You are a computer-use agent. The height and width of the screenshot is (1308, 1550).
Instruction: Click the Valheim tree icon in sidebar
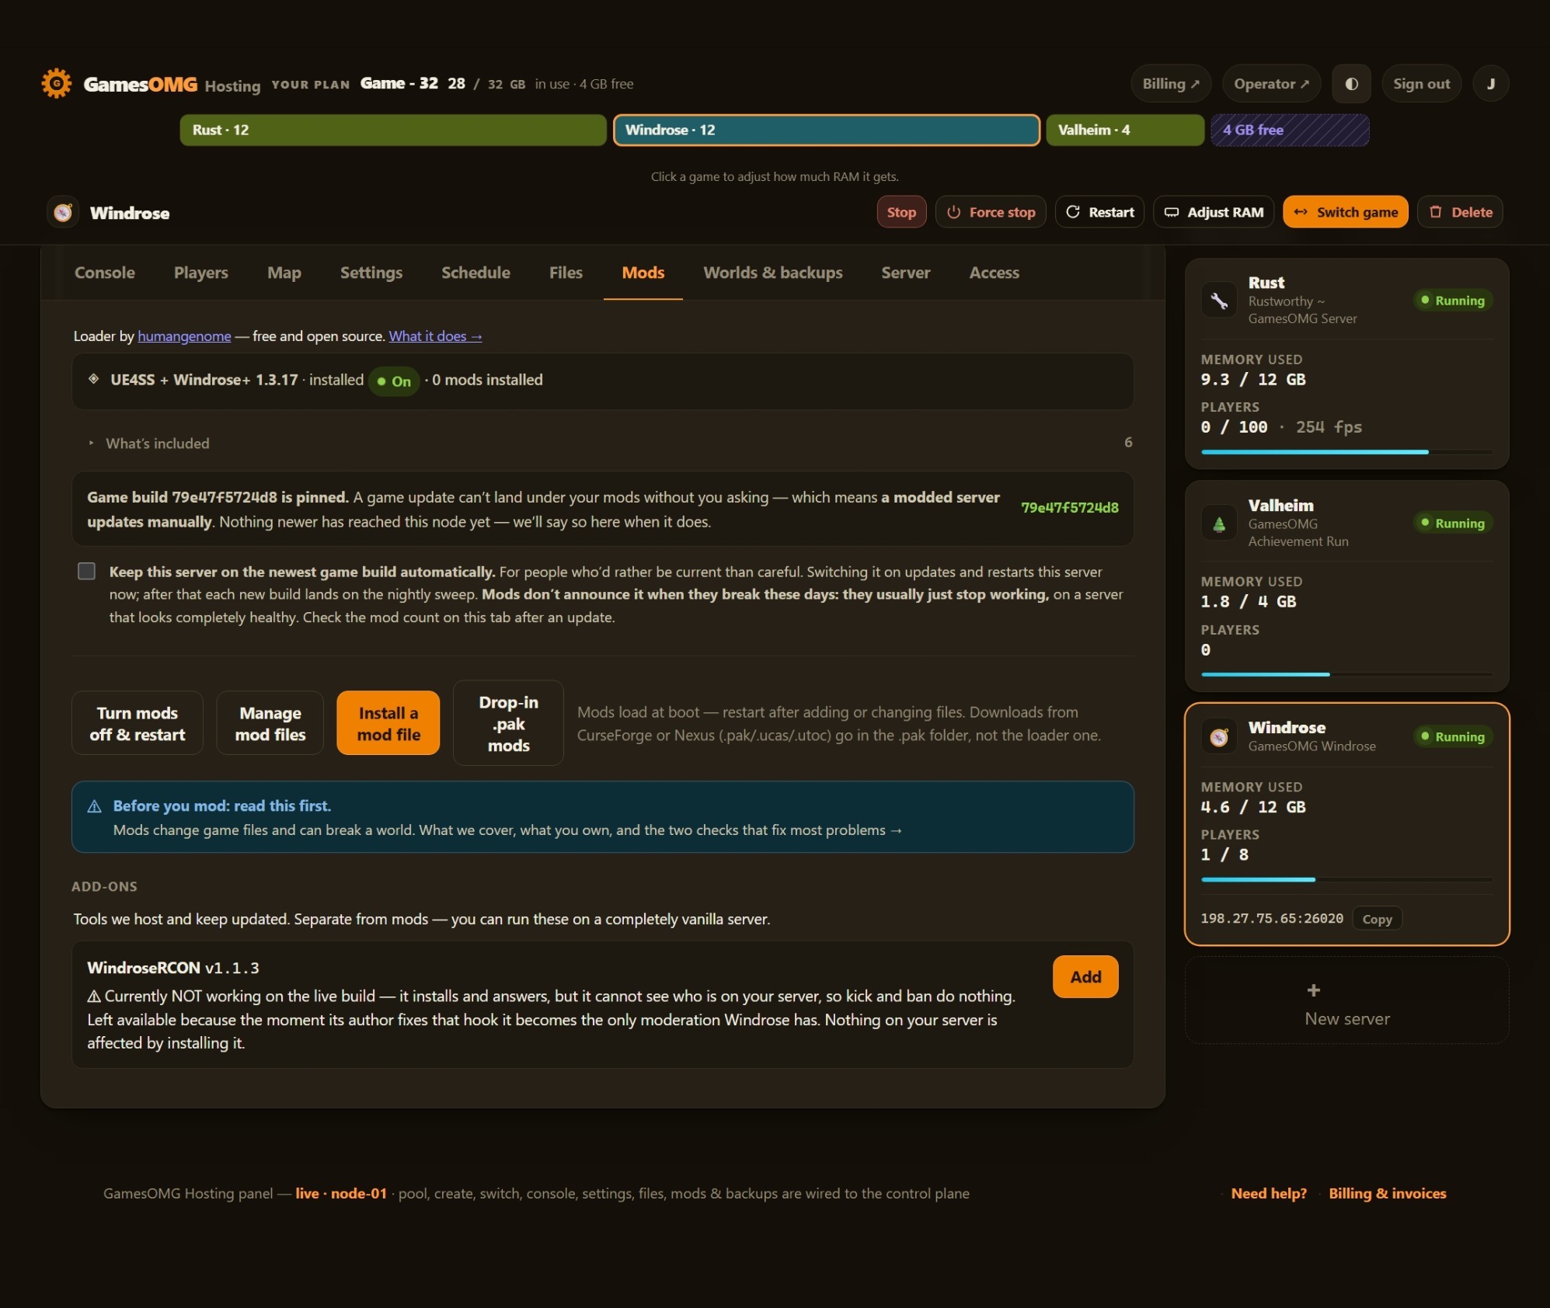1219,523
